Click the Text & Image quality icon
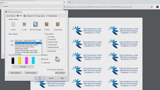 (35, 24)
